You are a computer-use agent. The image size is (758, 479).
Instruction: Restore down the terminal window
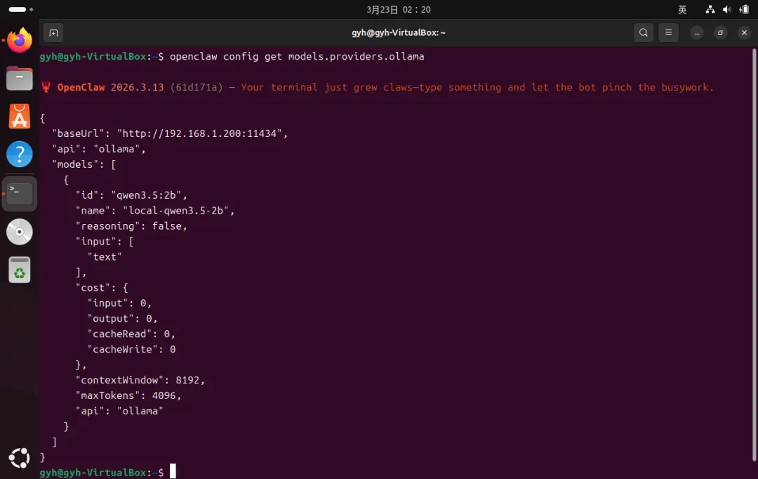720,33
